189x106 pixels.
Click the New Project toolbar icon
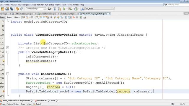point(3,9)
